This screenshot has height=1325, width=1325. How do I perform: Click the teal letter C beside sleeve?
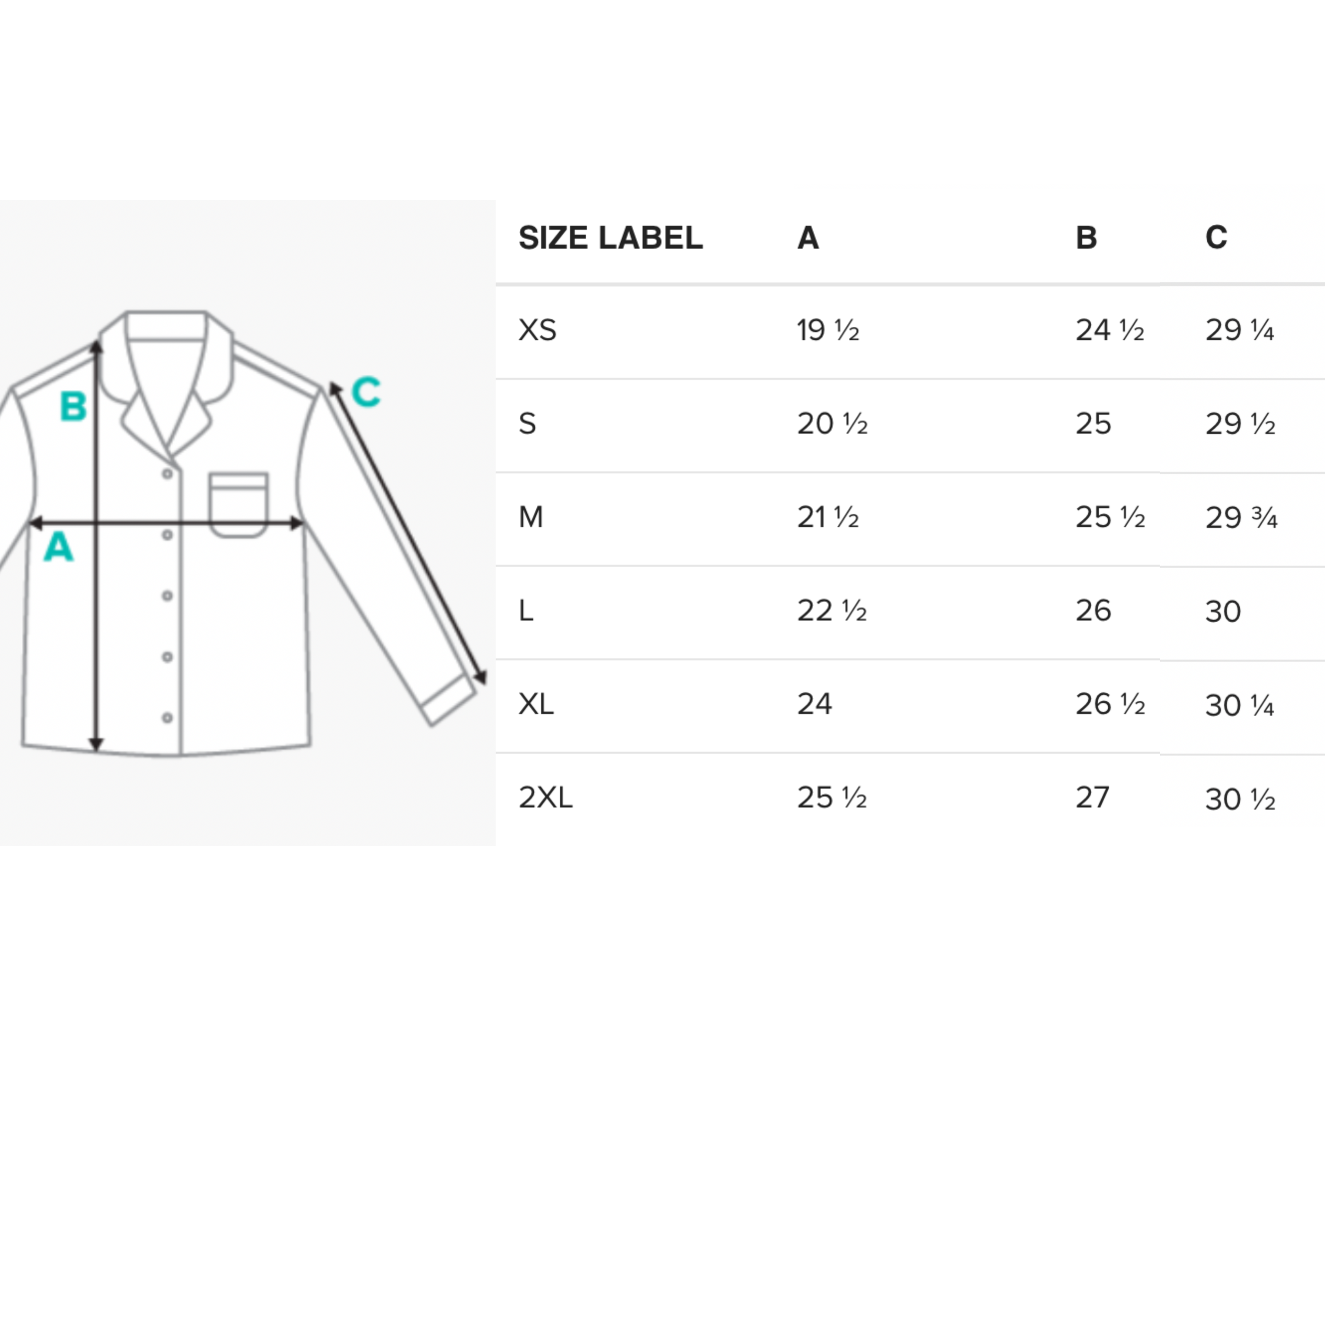pyautogui.click(x=366, y=392)
